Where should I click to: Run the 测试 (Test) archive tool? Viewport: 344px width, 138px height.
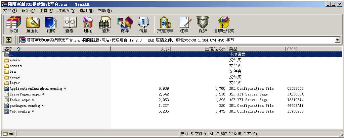pos(51,22)
